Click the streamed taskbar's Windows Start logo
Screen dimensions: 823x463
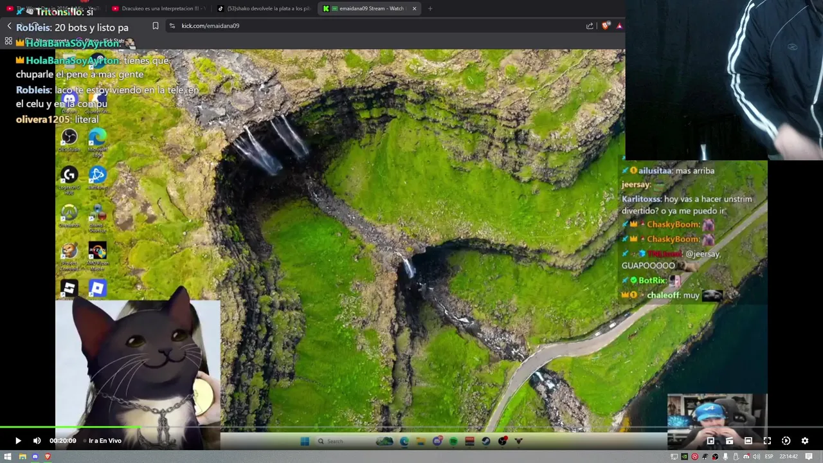point(304,441)
